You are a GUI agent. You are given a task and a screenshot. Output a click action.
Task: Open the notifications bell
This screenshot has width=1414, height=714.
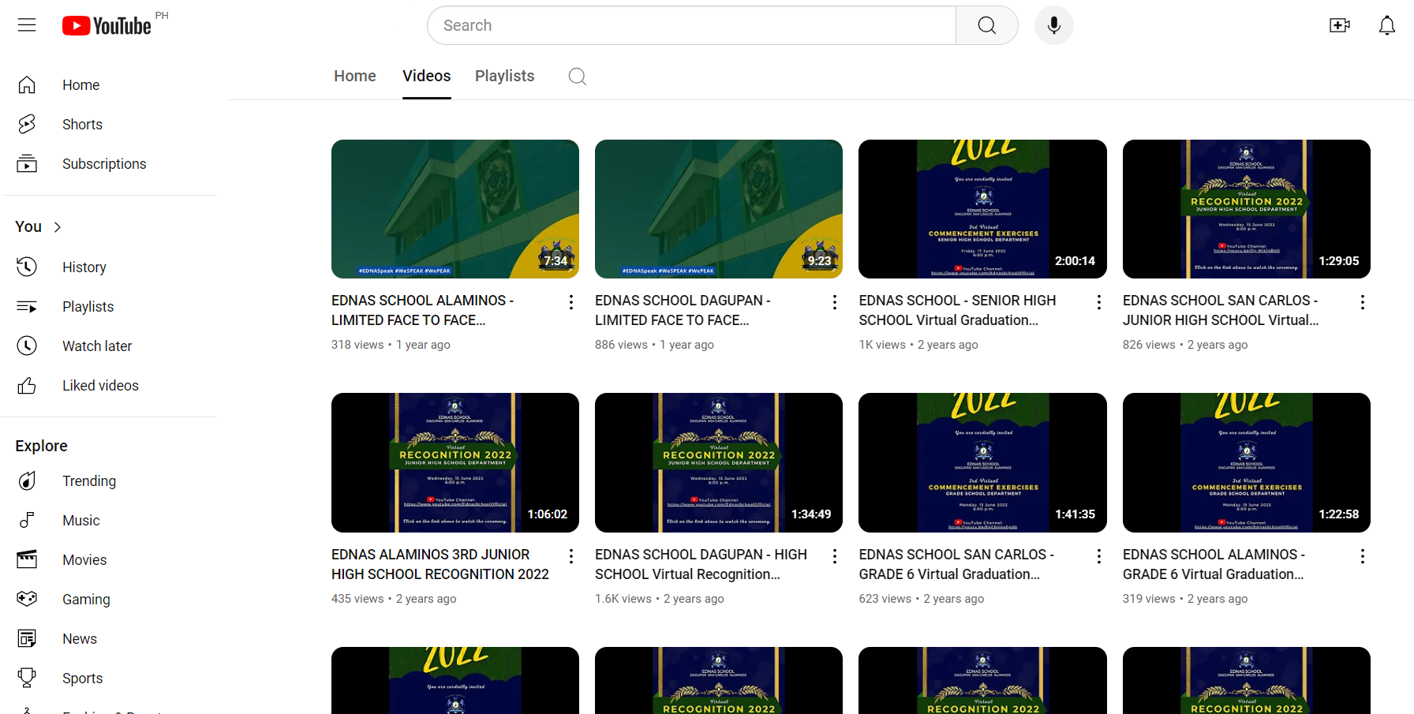coord(1387,25)
